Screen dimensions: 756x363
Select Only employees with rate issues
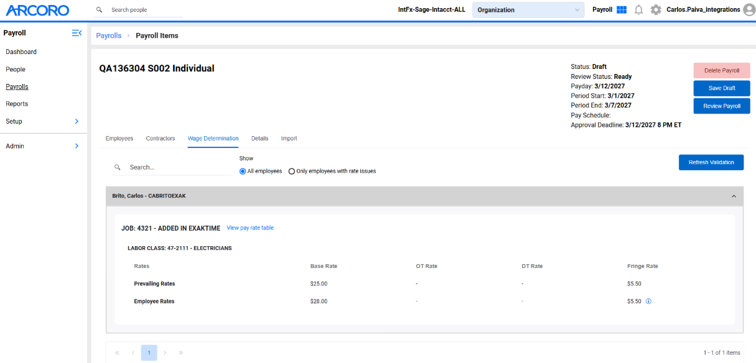pyautogui.click(x=292, y=172)
